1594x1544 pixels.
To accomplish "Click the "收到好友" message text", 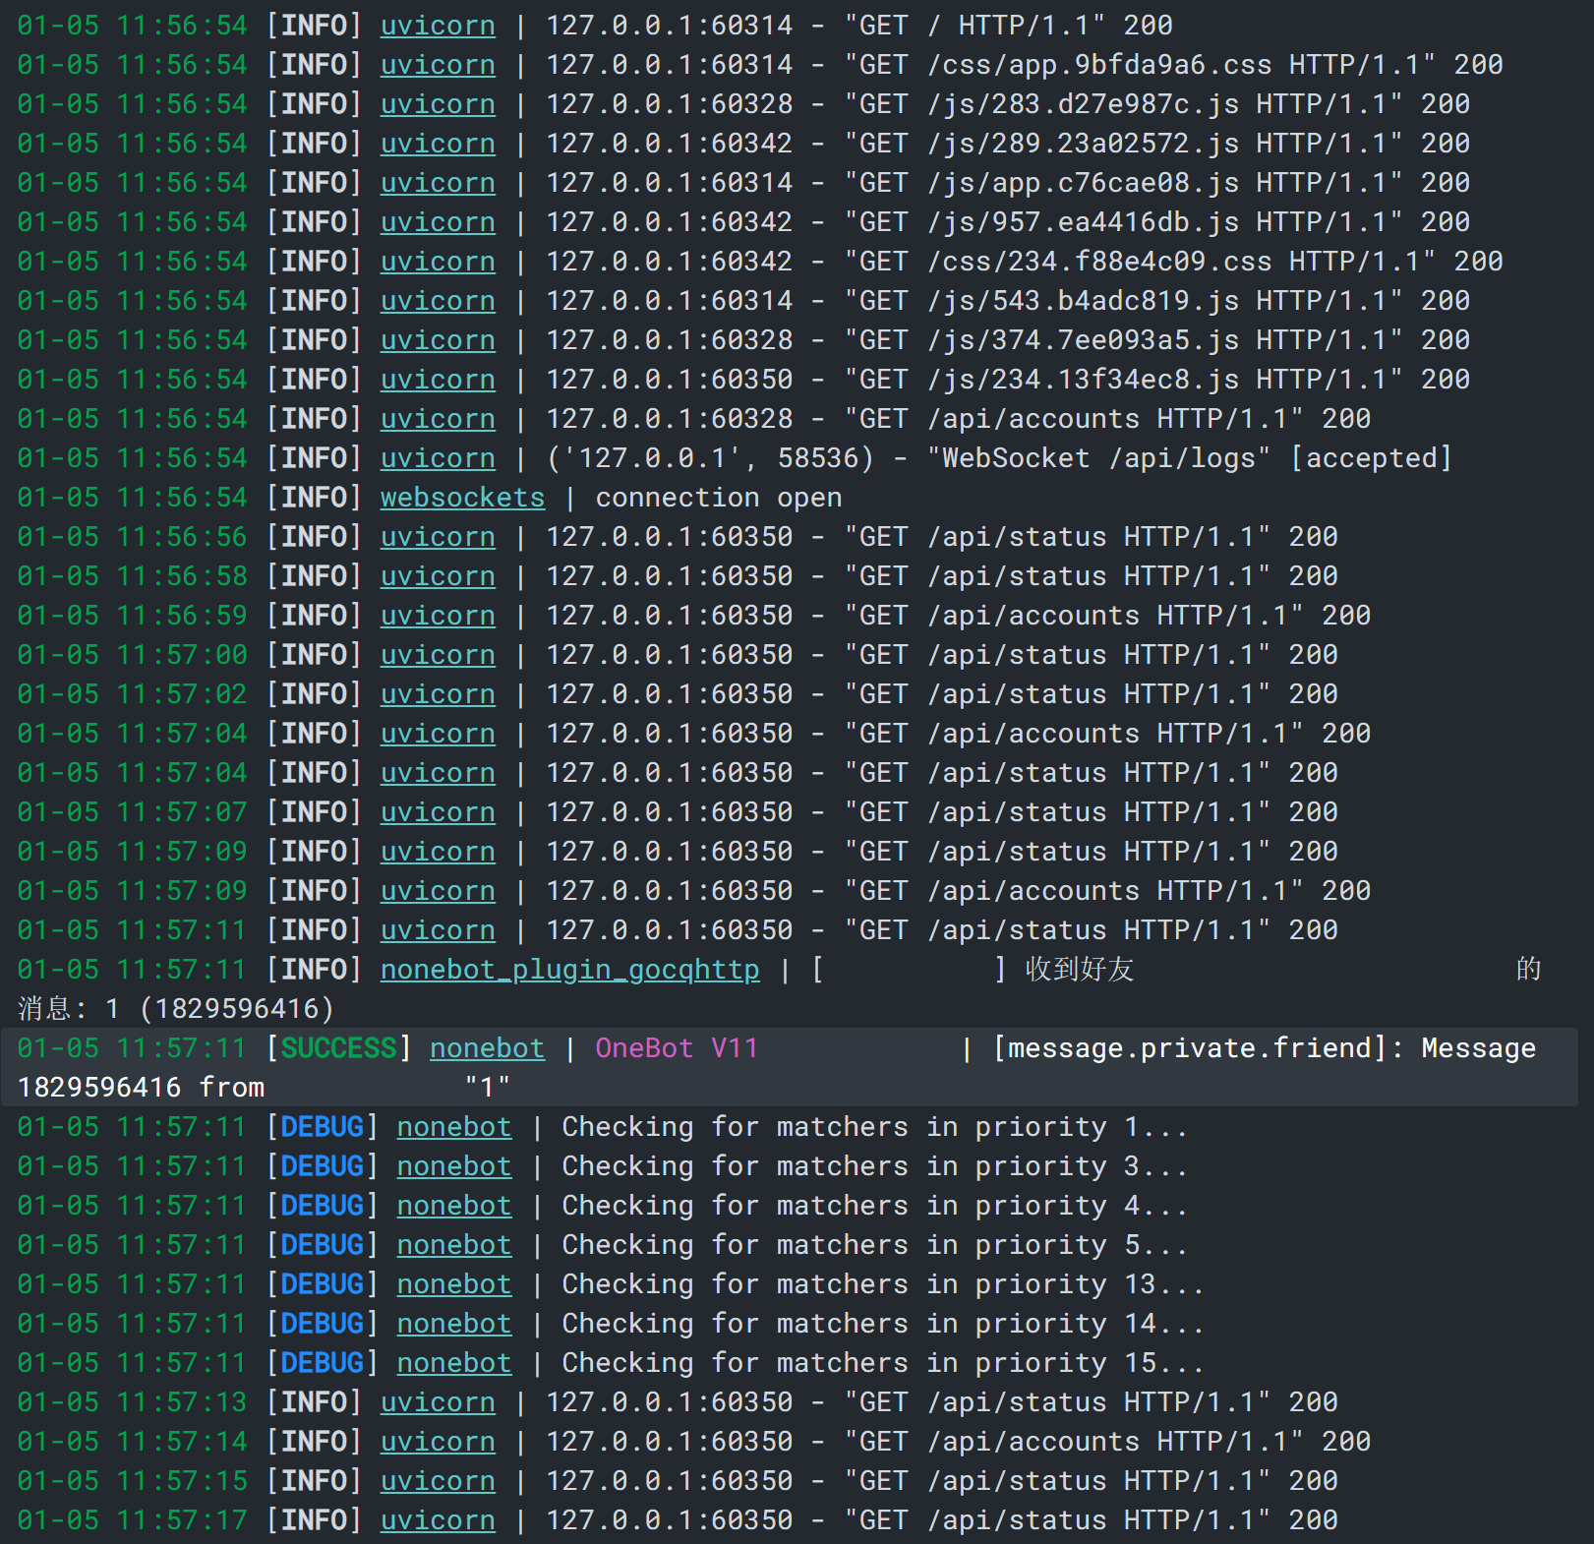I will 1080,970.
